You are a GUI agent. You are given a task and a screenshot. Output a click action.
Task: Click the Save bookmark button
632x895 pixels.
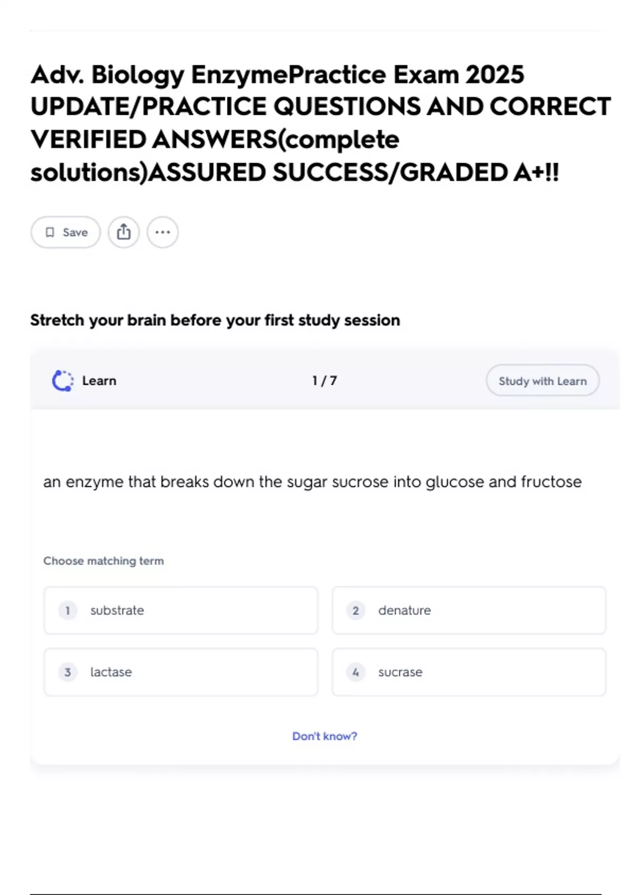65,232
